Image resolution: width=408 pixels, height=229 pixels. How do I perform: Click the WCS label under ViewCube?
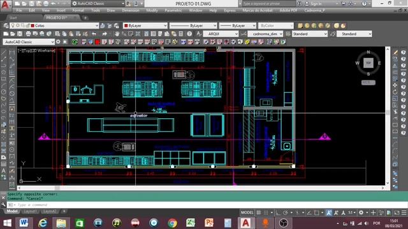coord(368,83)
